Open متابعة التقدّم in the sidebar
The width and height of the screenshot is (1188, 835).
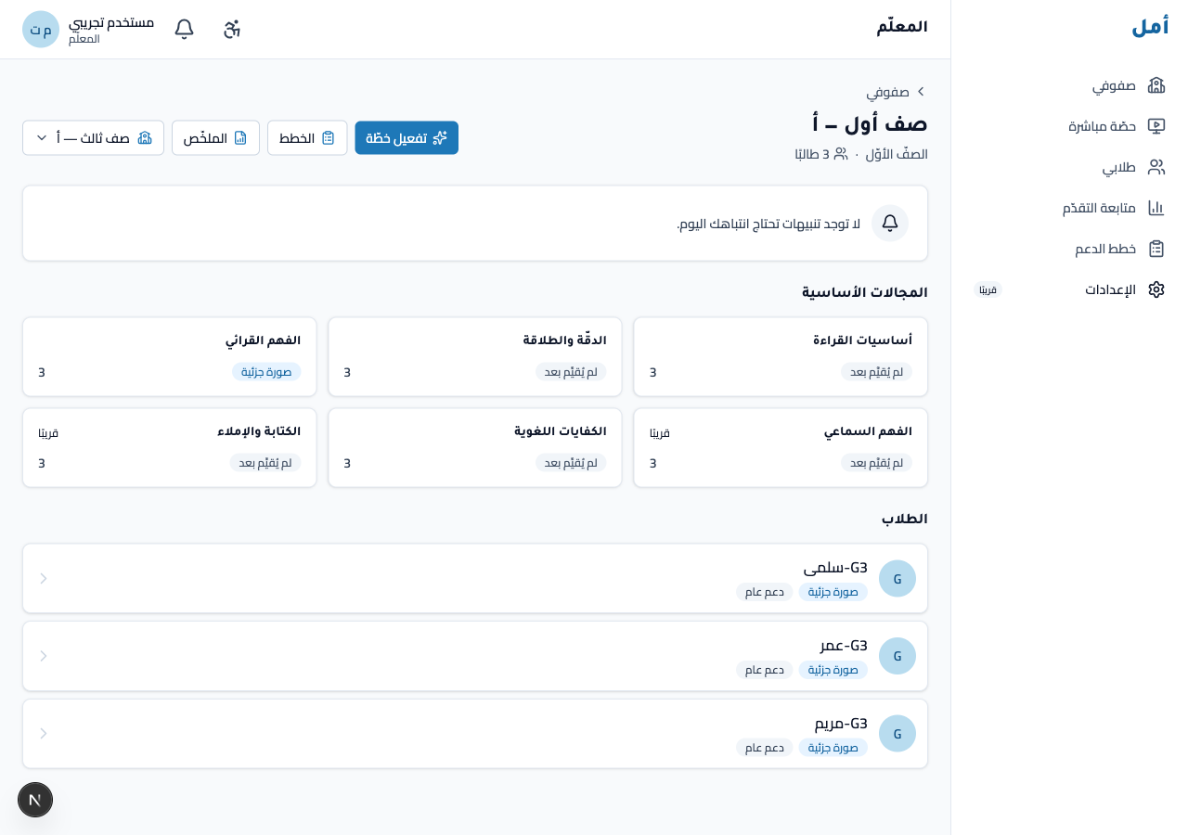(x=1069, y=208)
